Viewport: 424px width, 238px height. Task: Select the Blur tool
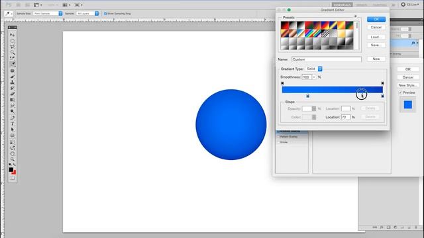tap(12, 106)
